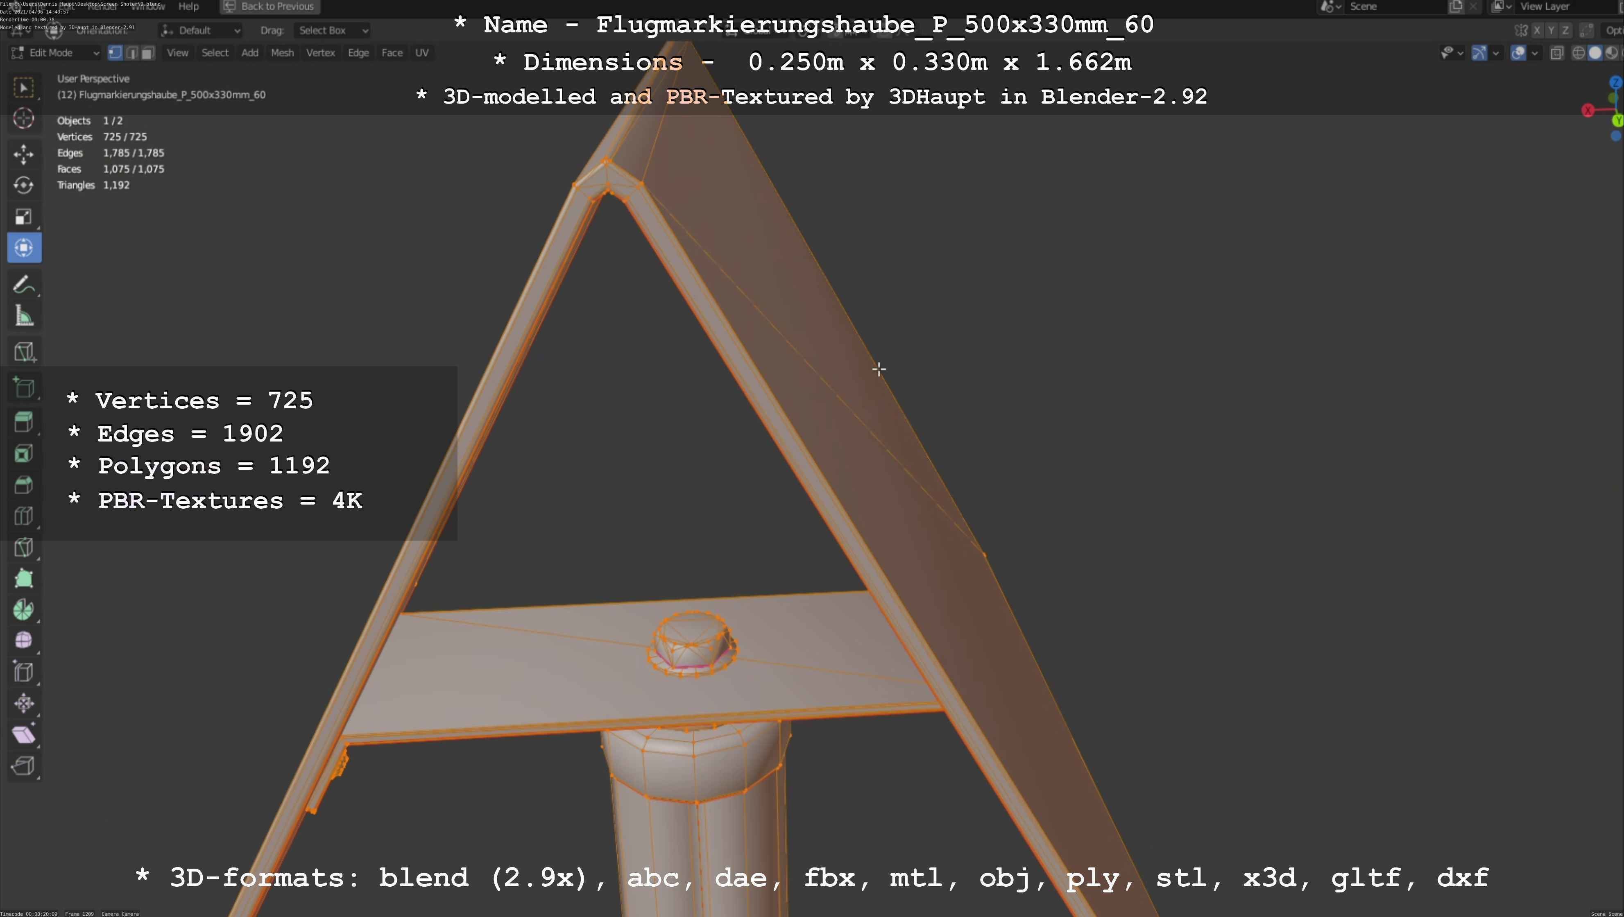Expand the gizmo options dropdown arrow
Image resolution: width=1624 pixels, height=917 pixels.
tap(1495, 53)
